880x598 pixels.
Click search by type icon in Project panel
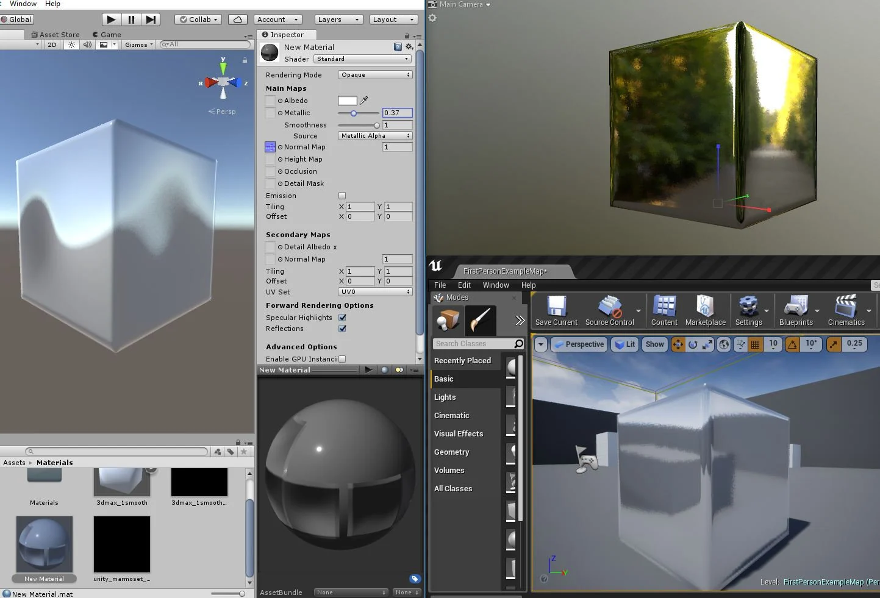(218, 452)
